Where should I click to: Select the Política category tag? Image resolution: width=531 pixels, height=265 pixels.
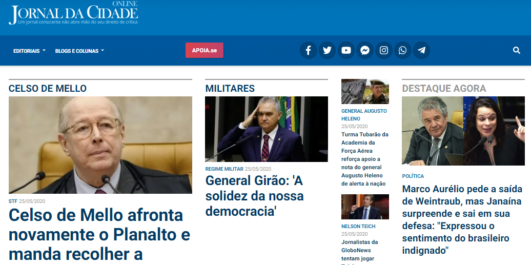(413, 176)
